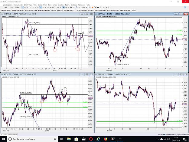The width and height of the screenshot is (189, 142).
Task: Click the Search for instrument field
Action: [9, 134]
